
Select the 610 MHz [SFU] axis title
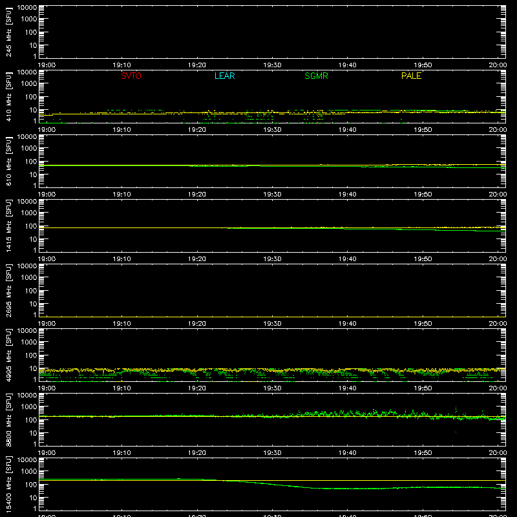pyautogui.click(x=9, y=161)
